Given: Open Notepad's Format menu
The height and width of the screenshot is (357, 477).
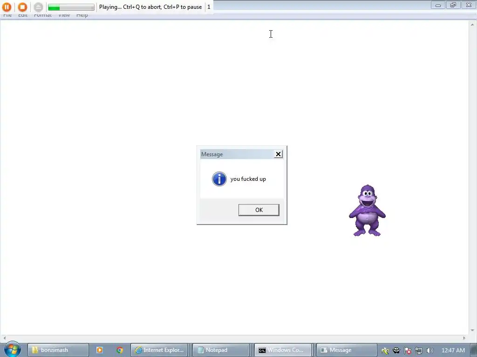Looking at the screenshot, I should pyautogui.click(x=42, y=15).
